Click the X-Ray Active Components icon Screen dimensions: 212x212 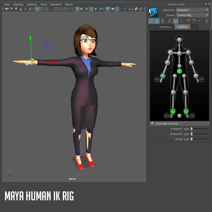(x=141, y=9)
